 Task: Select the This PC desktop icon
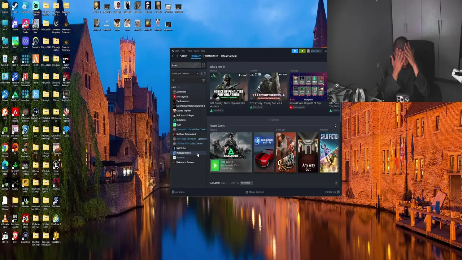pos(5,26)
